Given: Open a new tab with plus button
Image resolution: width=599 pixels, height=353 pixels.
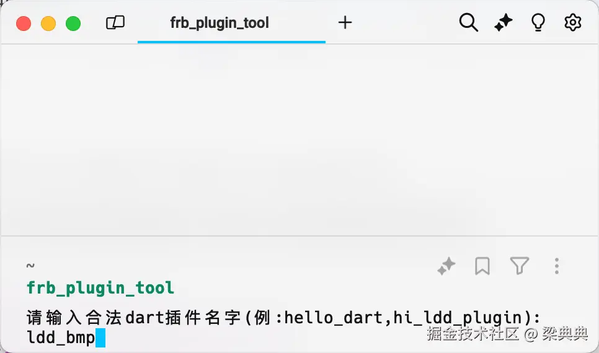Looking at the screenshot, I should [x=345, y=23].
